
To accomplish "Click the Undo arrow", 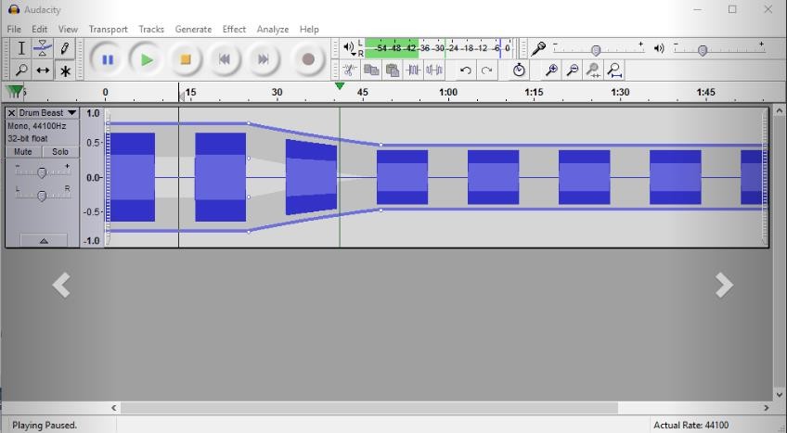I will [x=465, y=70].
